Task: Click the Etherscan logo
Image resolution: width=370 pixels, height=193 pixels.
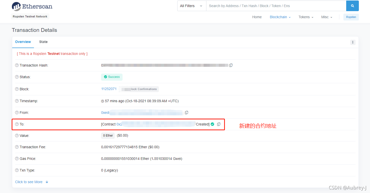Action: pyautogui.click(x=32, y=7)
